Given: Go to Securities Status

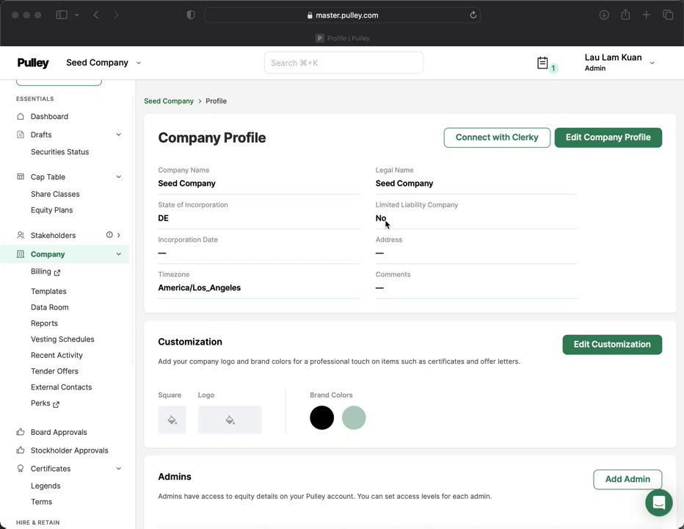Looking at the screenshot, I should tap(59, 152).
